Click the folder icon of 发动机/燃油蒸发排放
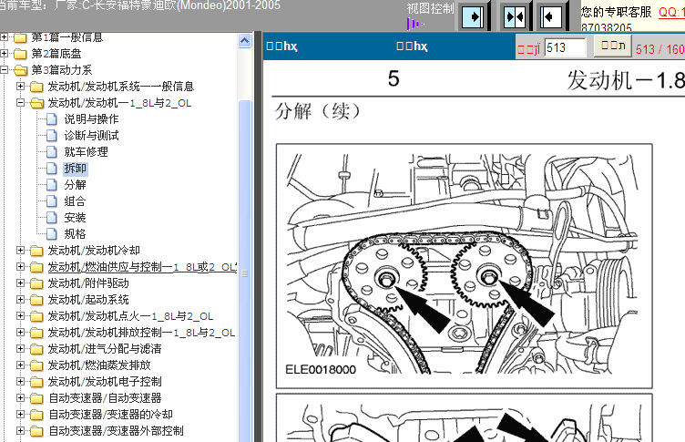 coord(36,365)
